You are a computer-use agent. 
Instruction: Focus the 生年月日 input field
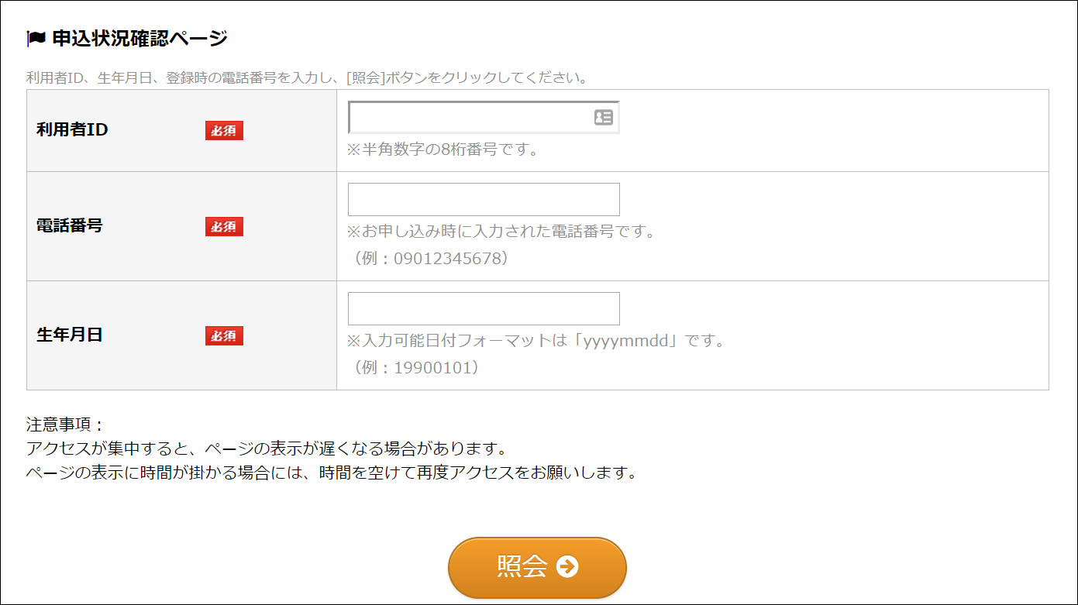[484, 309]
